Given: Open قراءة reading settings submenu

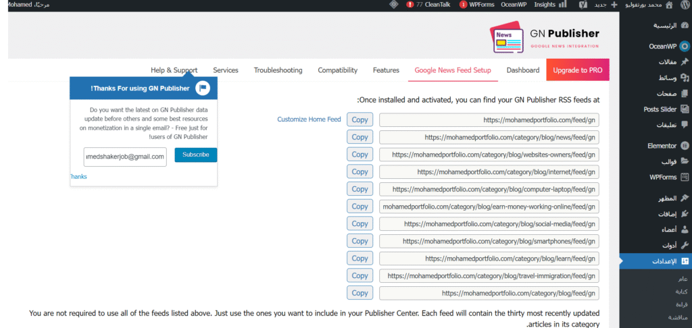Looking at the screenshot, I should 682,304.
